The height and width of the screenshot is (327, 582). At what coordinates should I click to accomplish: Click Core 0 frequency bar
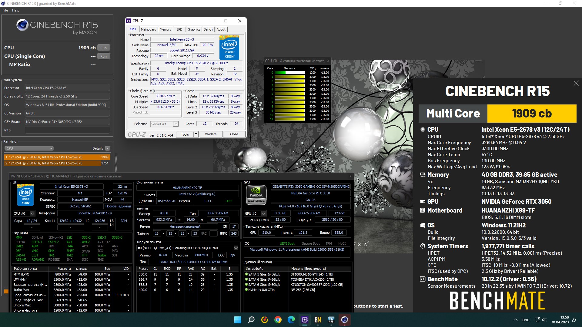click(x=289, y=73)
